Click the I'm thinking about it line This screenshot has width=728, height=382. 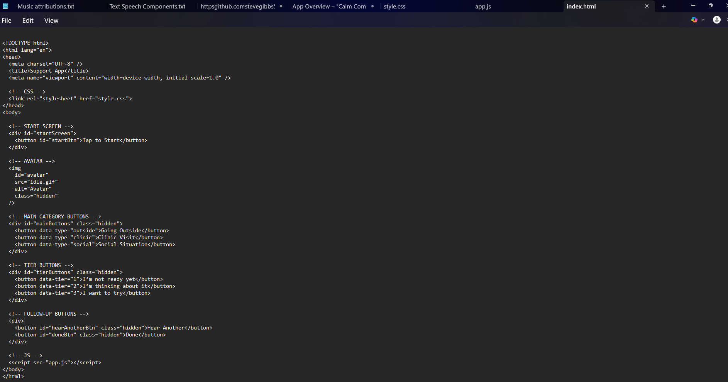tap(95, 286)
